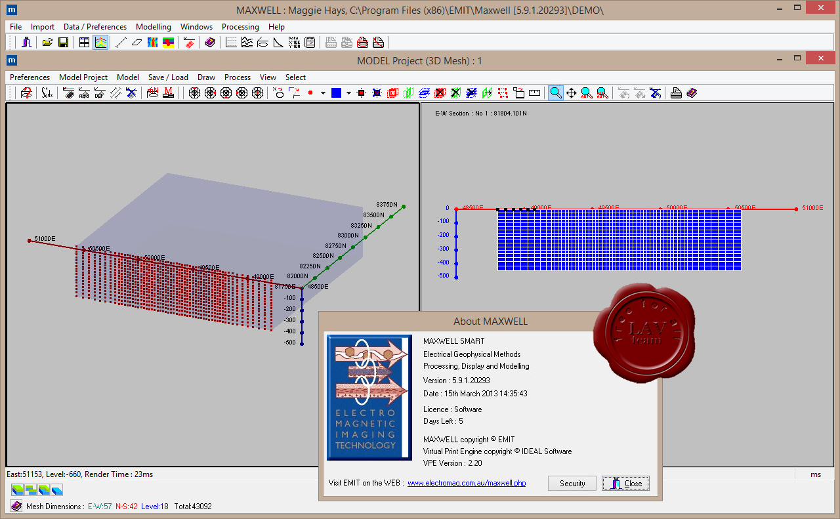This screenshot has height=519, width=840.
Task: Click the first compass view direction icon
Action: click(x=194, y=93)
